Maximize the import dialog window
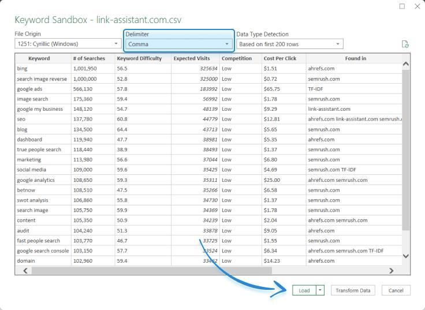This screenshot has width=425, height=310. (x=402, y=6)
